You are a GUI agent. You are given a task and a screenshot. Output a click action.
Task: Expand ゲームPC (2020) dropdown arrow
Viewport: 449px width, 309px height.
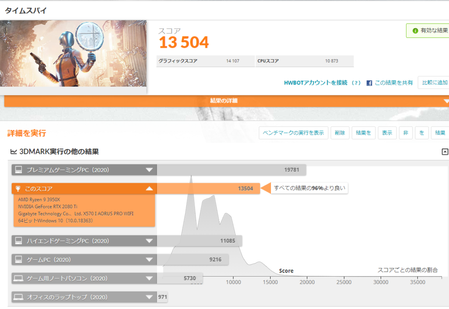pyautogui.click(x=149, y=260)
